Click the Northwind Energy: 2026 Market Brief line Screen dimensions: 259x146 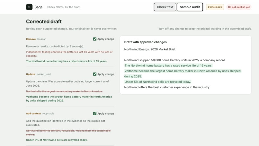150,49
